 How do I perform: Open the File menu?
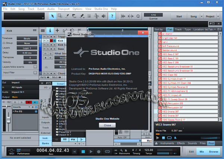point(5,9)
